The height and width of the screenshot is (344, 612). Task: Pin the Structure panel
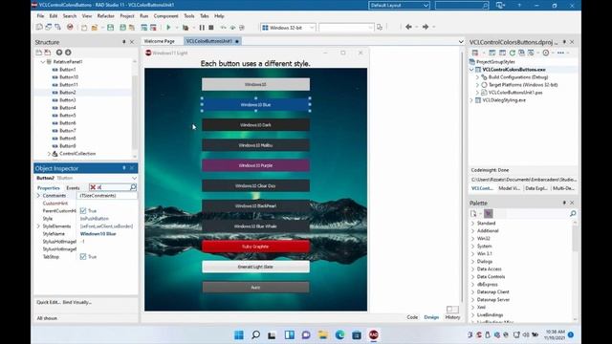(124, 42)
